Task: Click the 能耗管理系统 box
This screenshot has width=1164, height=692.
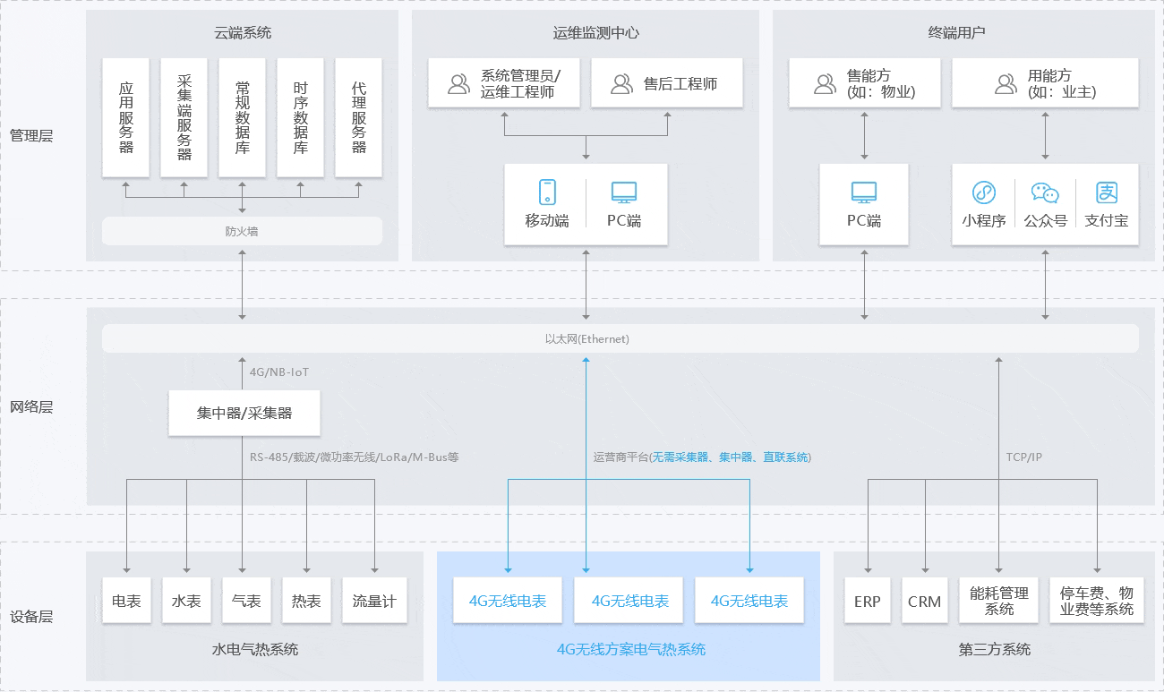Action: 999,601
